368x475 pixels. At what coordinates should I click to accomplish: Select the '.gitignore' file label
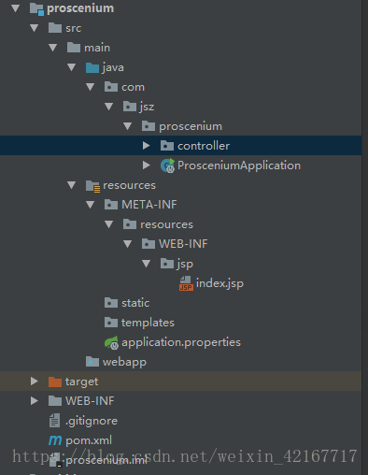(92, 421)
